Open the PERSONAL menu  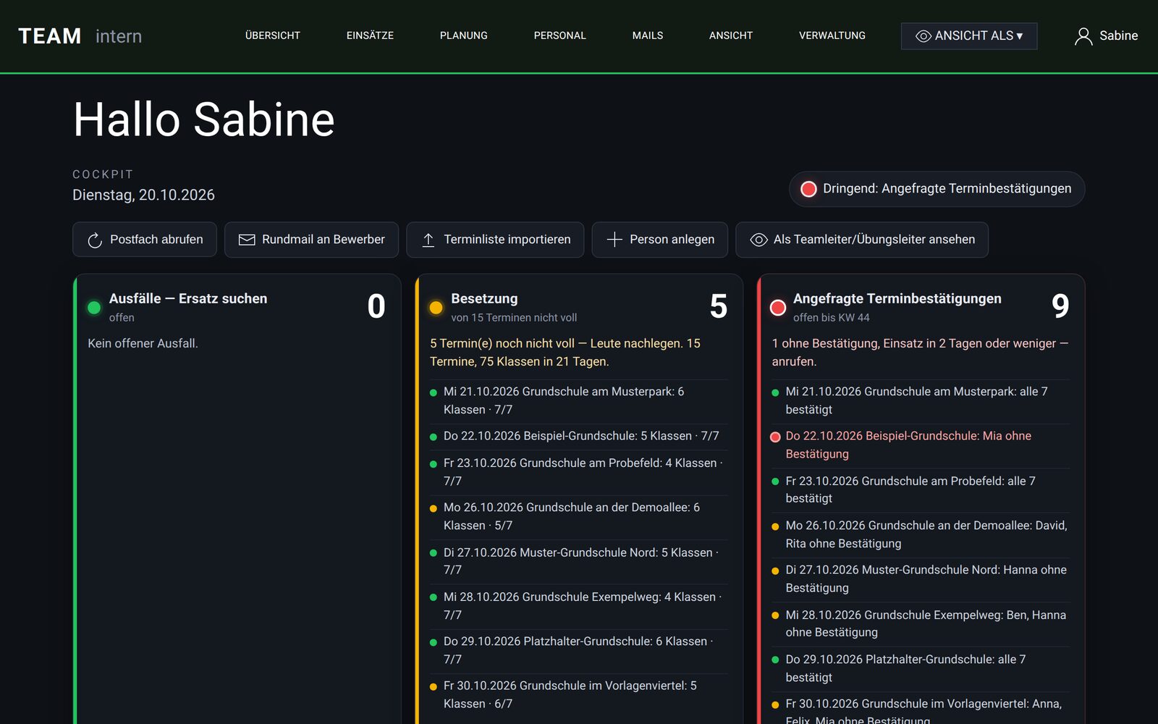click(x=560, y=35)
